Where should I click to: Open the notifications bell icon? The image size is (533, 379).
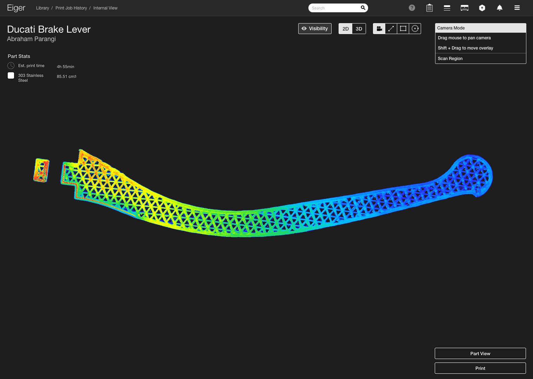pyautogui.click(x=500, y=8)
